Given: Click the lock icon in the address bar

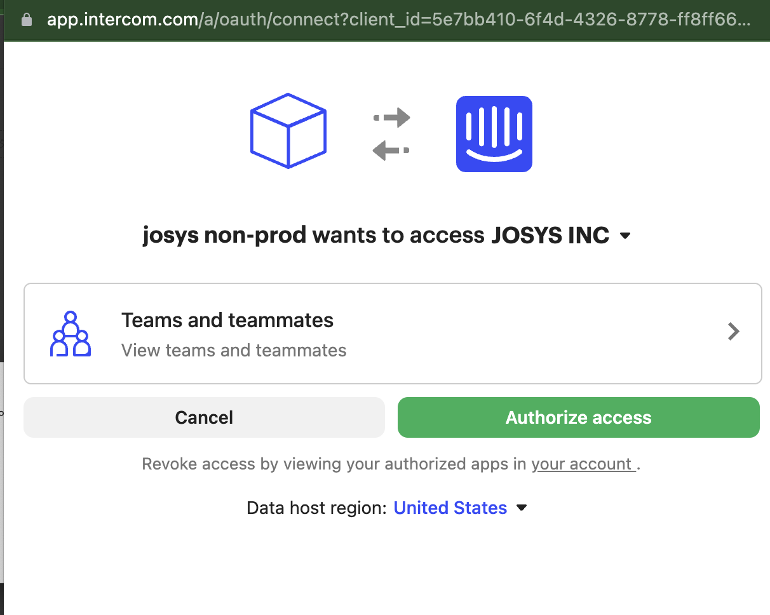Looking at the screenshot, I should [x=26, y=20].
